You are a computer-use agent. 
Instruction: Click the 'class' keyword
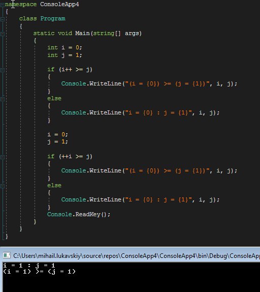tap(28, 19)
